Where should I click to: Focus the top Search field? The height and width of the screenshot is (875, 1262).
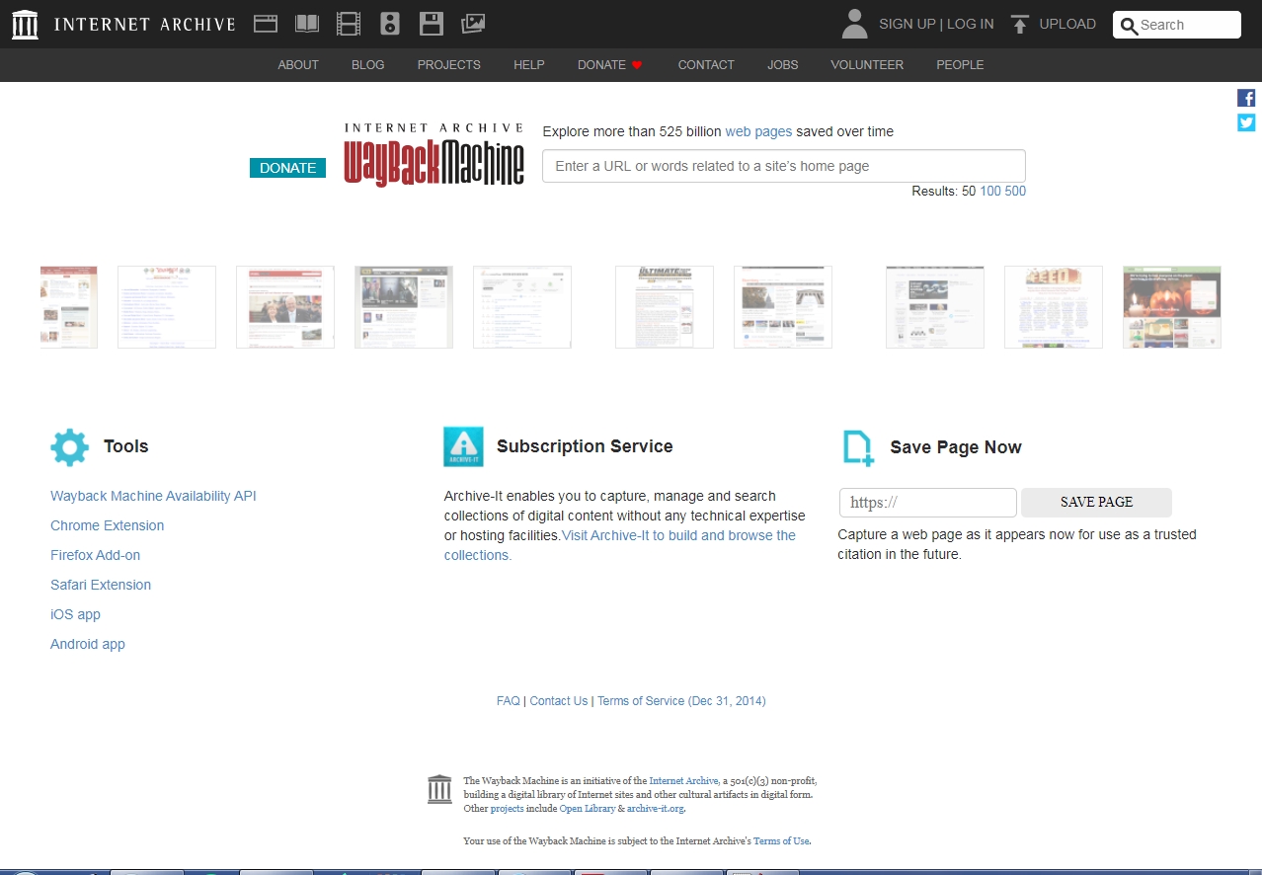(1177, 25)
